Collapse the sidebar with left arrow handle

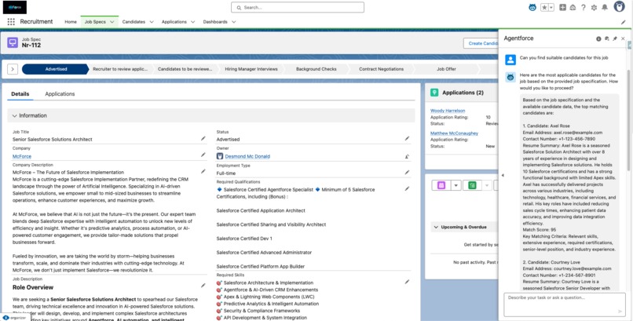click(503, 176)
